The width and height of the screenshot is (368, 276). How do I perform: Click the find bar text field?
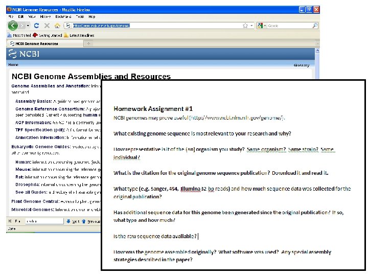pyautogui.click(x=44, y=221)
